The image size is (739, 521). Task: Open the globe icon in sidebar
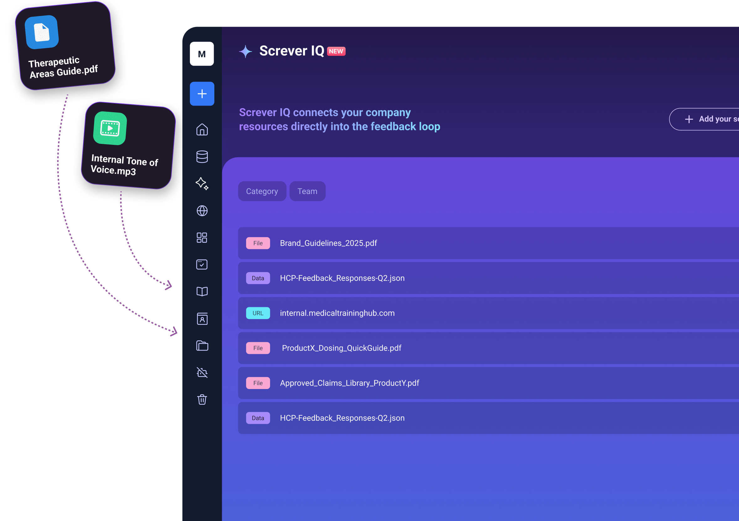click(202, 211)
